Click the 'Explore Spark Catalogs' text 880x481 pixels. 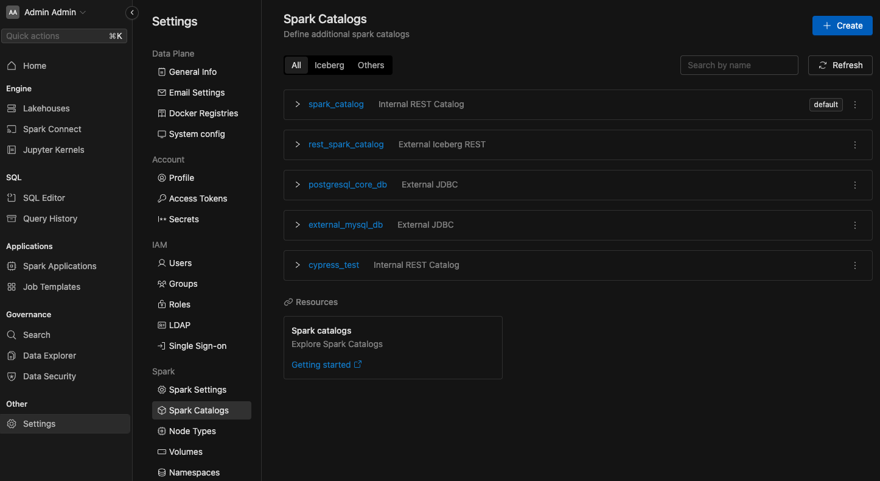click(337, 344)
